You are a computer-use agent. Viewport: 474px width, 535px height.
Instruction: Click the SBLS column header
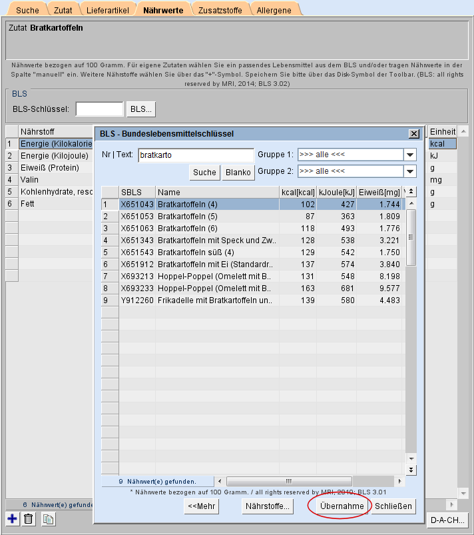137,192
